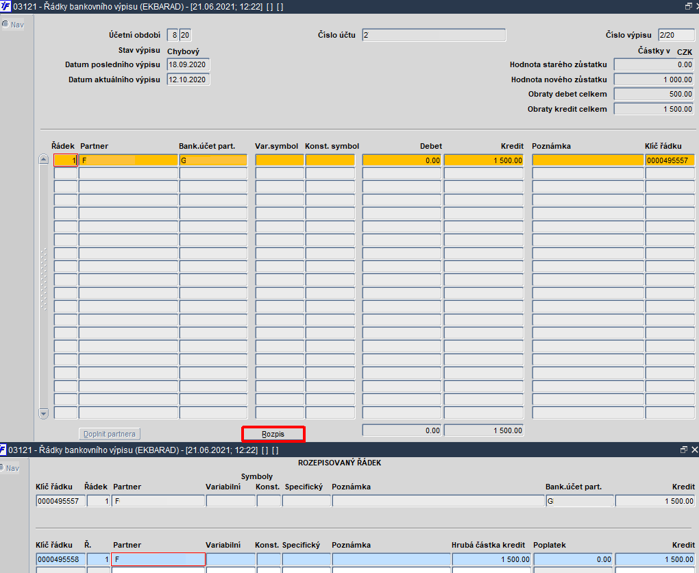This screenshot has height=573, width=699.
Task: Close the lower ROZEPISOVANÝ ŘÁDEK window
Action: pyautogui.click(x=694, y=450)
